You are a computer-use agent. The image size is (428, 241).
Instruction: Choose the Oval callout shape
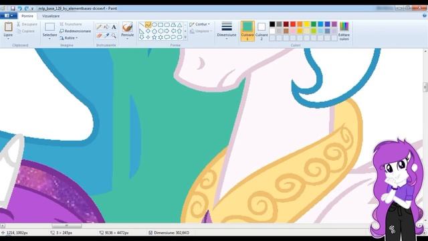coord(173,37)
